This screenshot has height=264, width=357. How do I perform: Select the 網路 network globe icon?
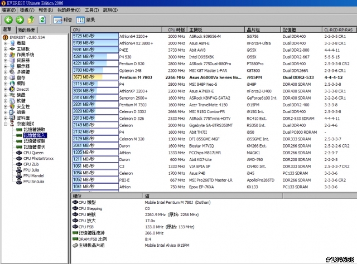(12, 84)
